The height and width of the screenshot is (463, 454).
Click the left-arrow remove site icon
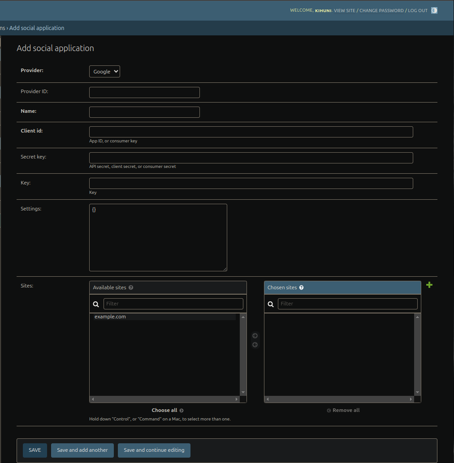pos(255,345)
